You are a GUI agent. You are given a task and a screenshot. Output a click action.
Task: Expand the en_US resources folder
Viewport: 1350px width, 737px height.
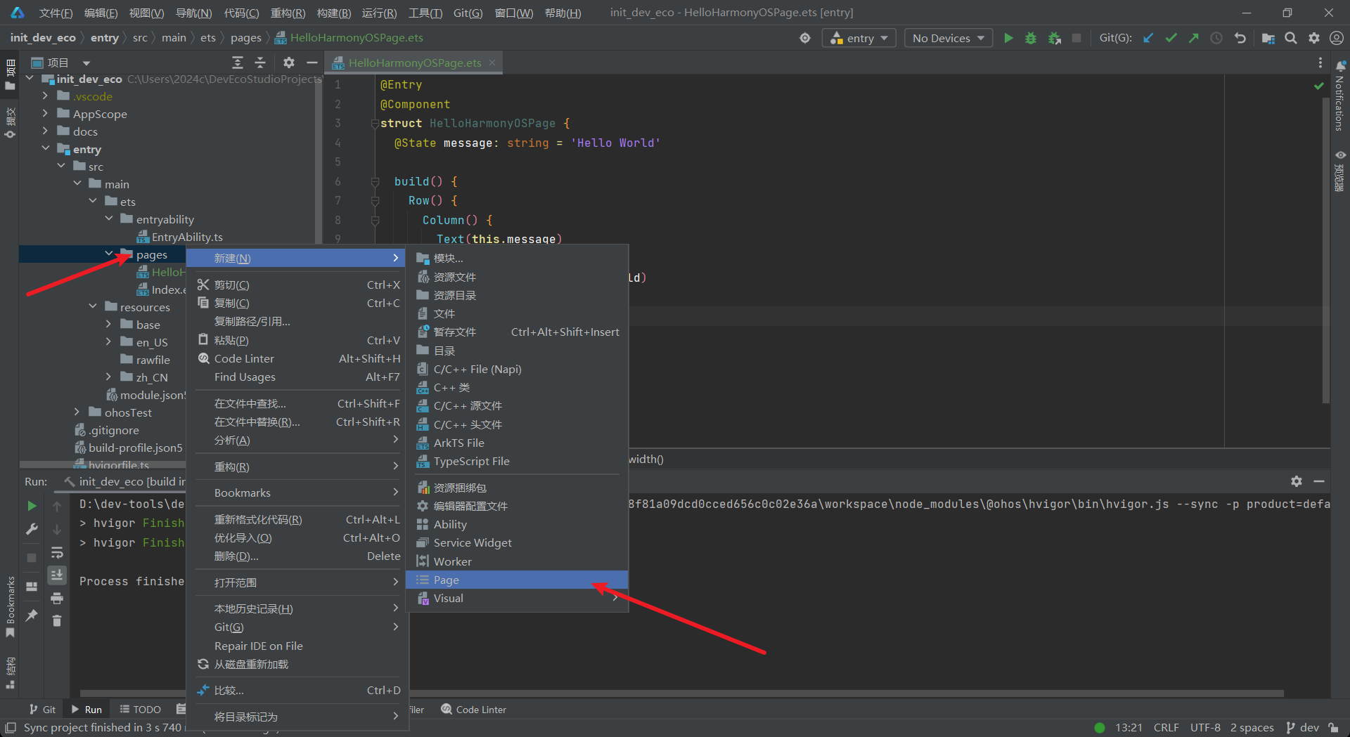[109, 341]
